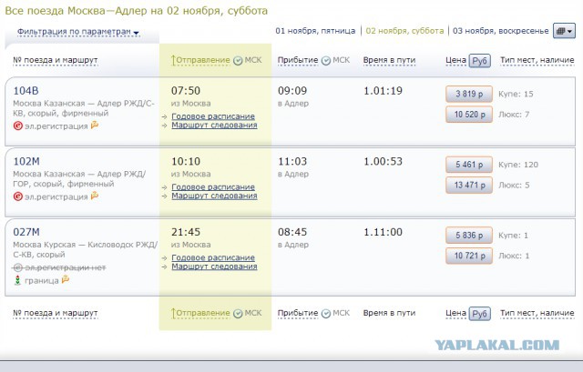Switch to 03 ноября, воскресенье date

click(x=500, y=31)
